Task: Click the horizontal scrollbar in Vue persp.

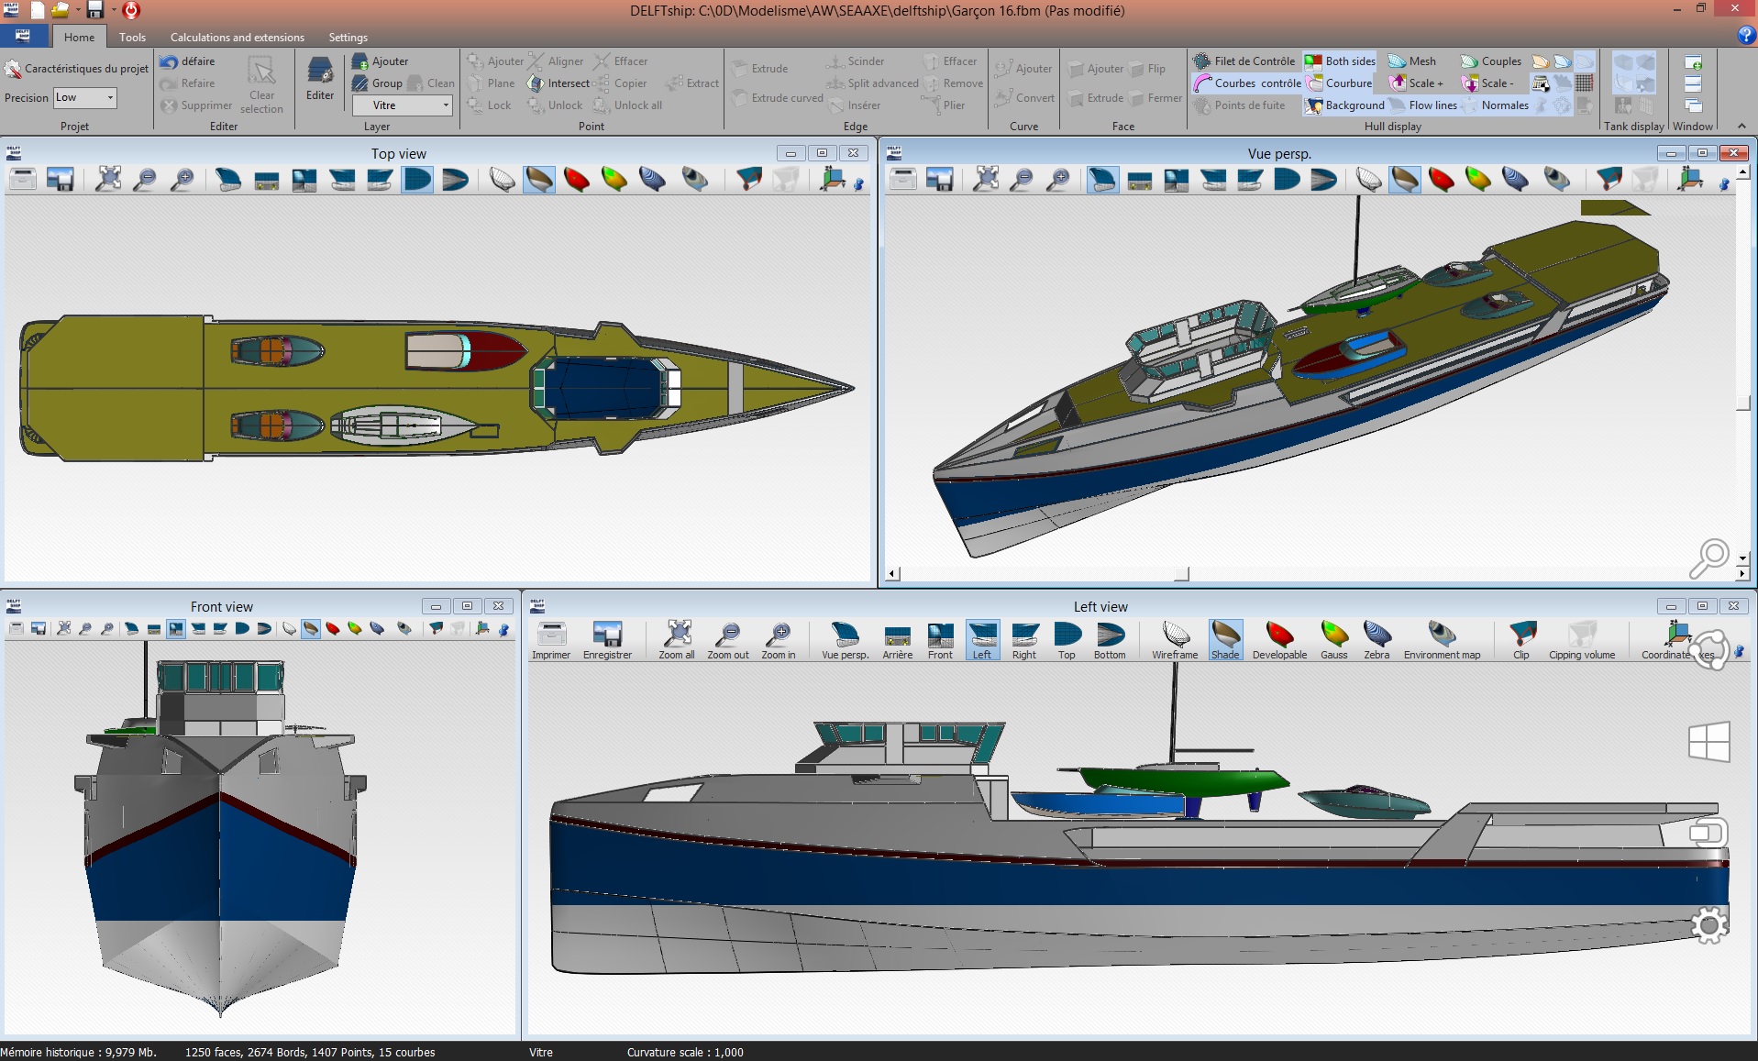Action: (x=1181, y=574)
